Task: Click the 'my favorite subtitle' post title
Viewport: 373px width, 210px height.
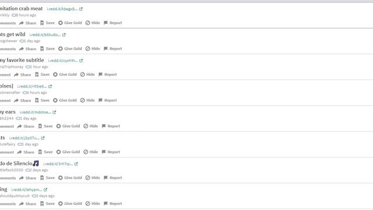Action: point(22,60)
